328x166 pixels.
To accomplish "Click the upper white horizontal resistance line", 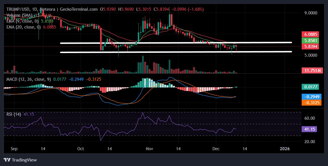I will pos(176,43).
